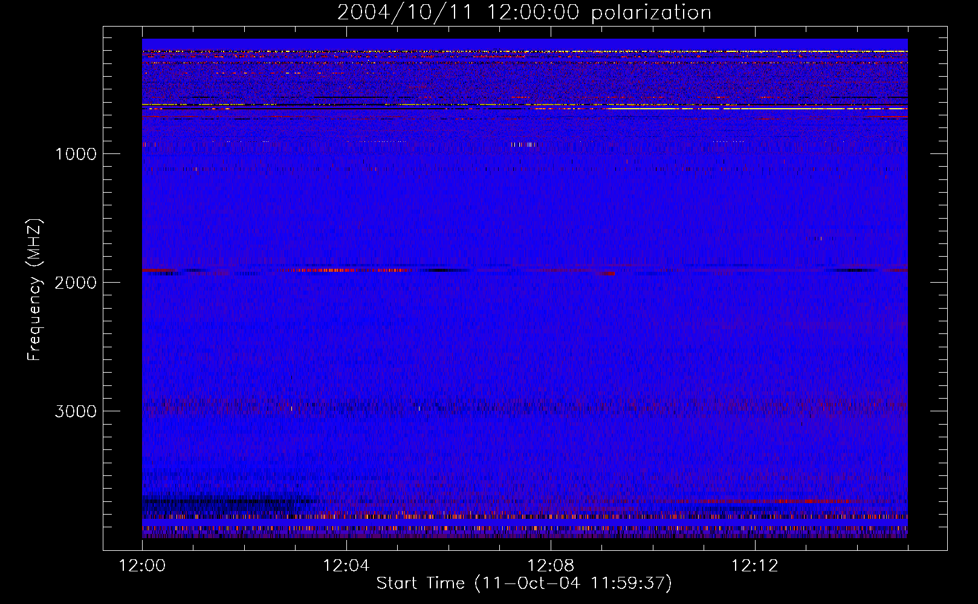Click the 12:12 time tick label

click(755, 566)
